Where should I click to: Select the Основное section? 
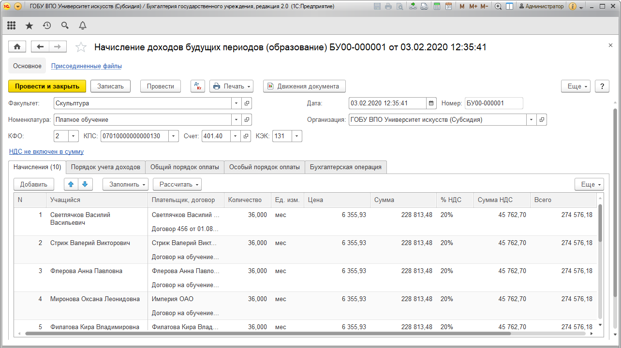(x=27, y=66)
